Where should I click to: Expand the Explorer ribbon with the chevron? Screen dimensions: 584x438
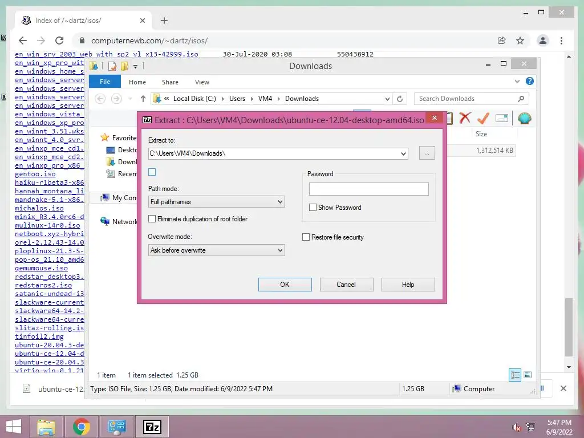click(517, 81)
